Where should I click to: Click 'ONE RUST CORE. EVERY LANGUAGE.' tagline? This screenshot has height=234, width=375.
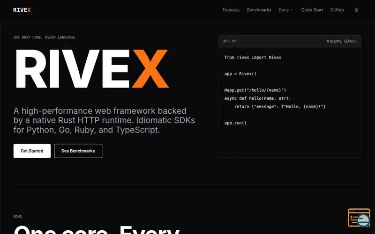tap(45, 37)
